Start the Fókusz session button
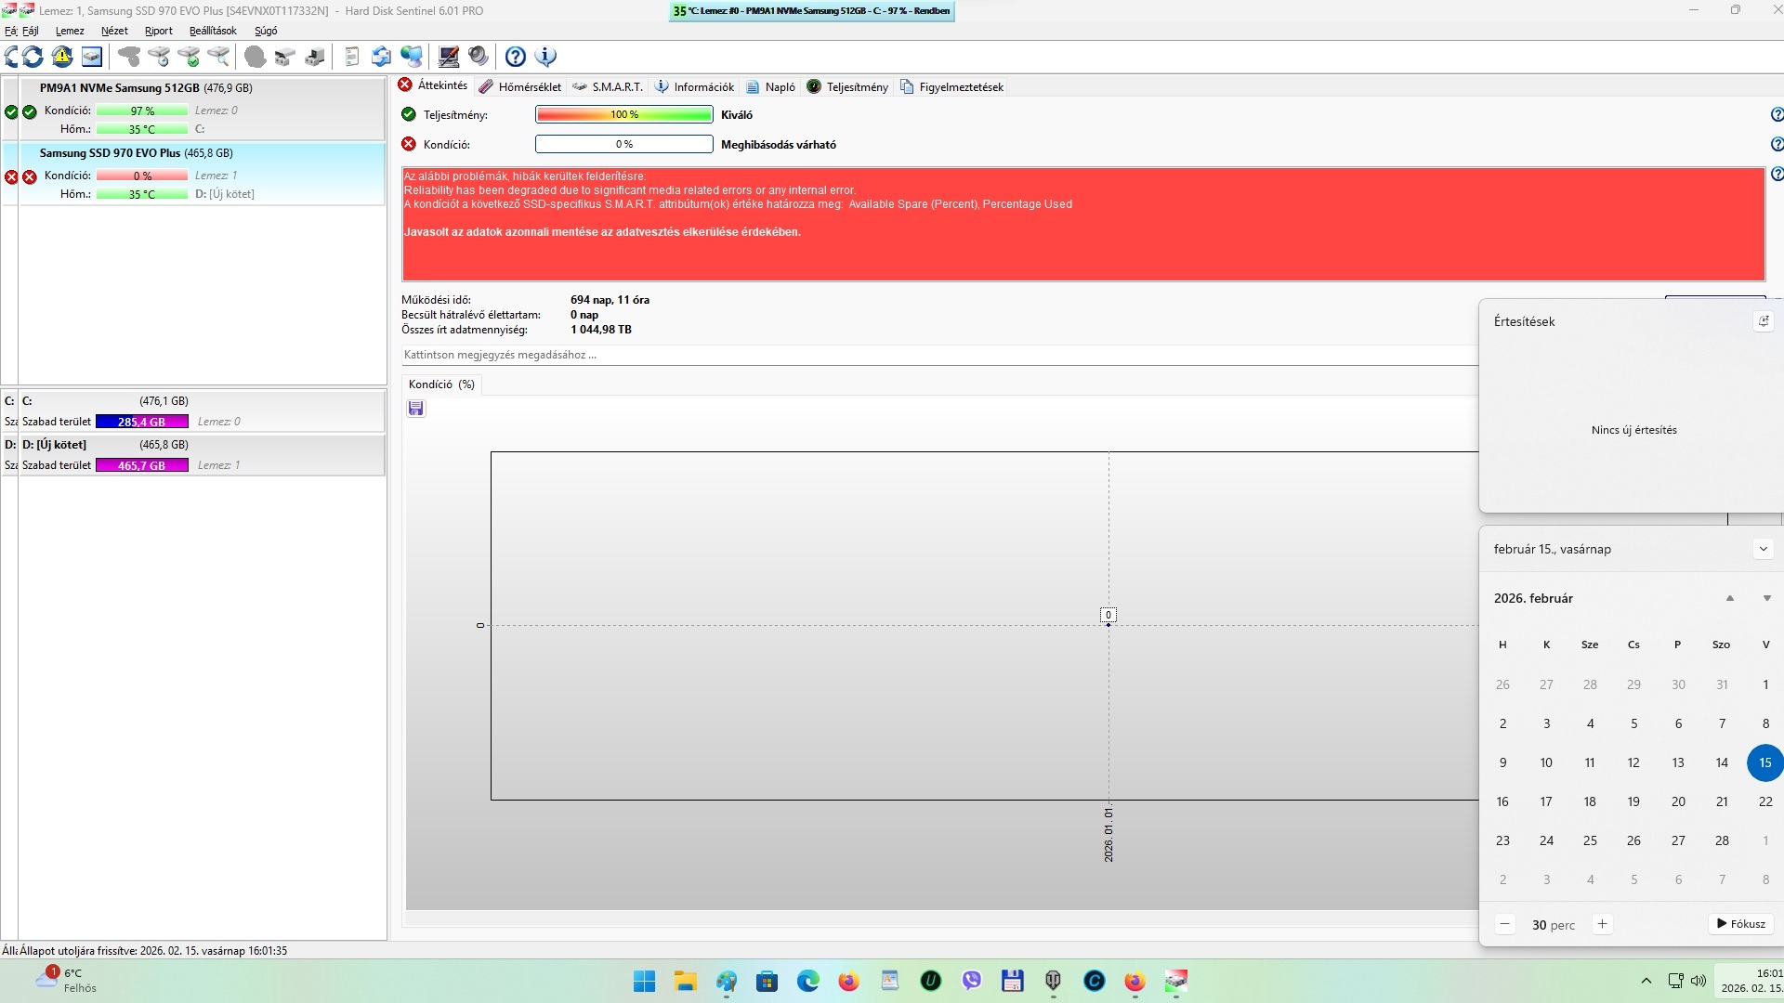 click(1740, 924)
